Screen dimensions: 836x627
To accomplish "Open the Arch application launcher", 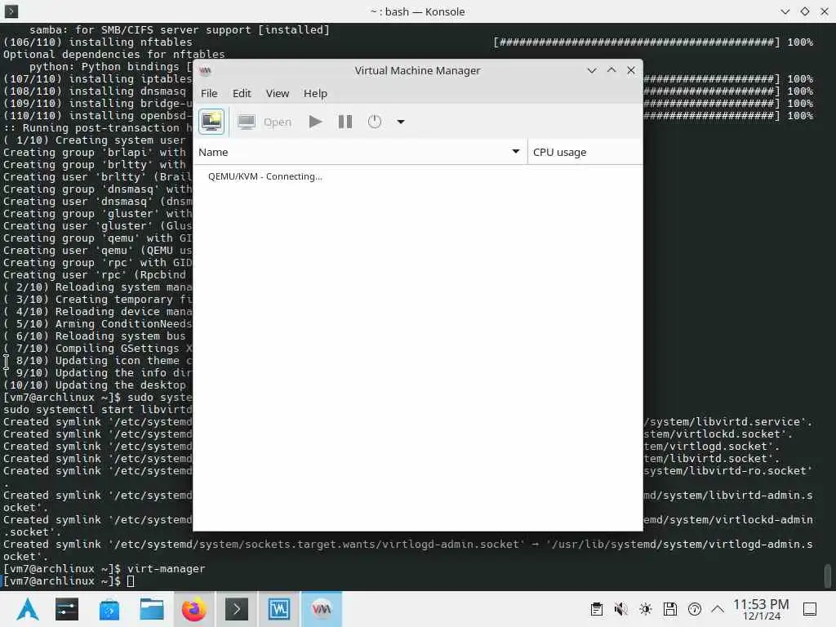I will click(27, 609).
